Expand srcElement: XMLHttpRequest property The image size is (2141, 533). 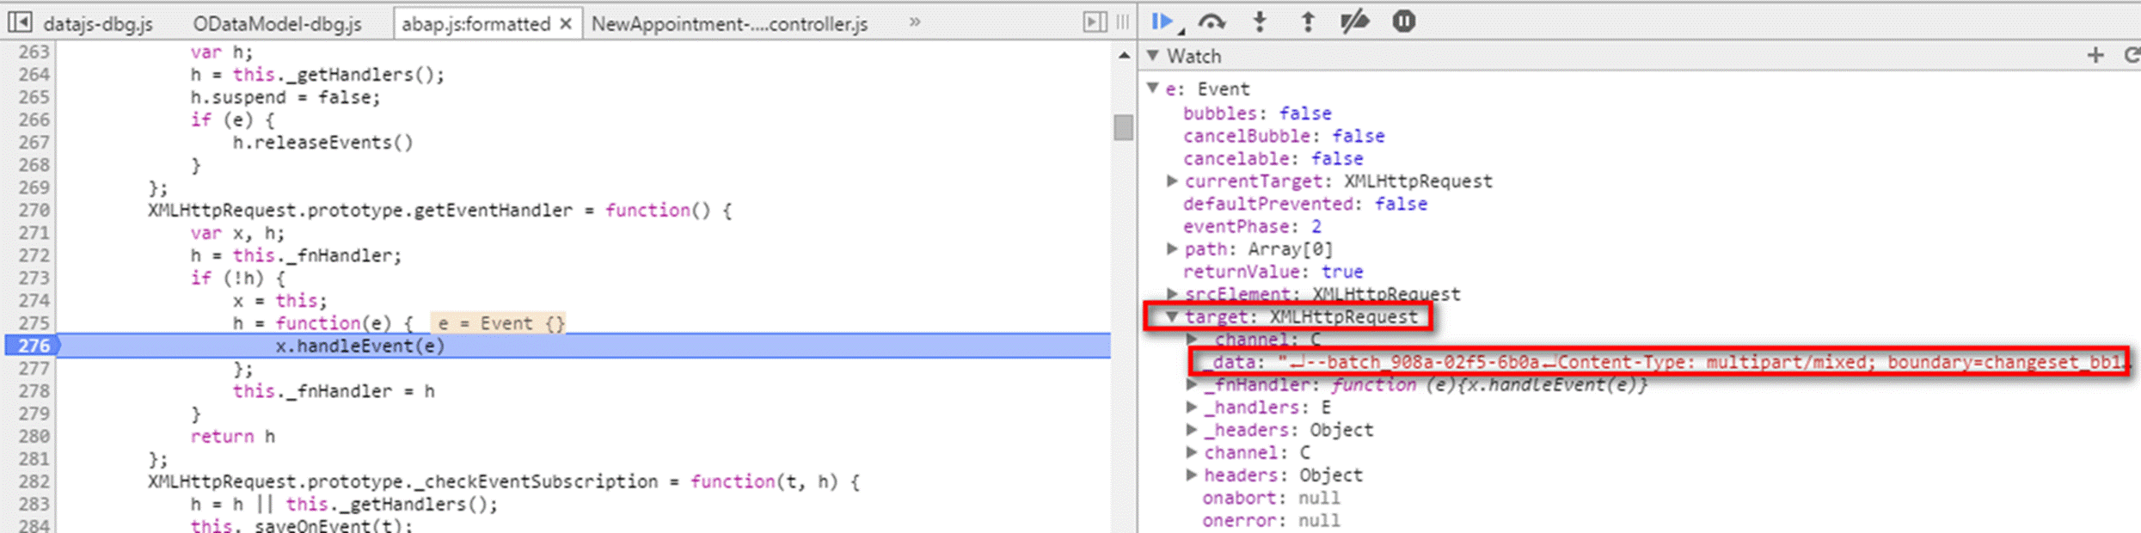point(1171,294)
